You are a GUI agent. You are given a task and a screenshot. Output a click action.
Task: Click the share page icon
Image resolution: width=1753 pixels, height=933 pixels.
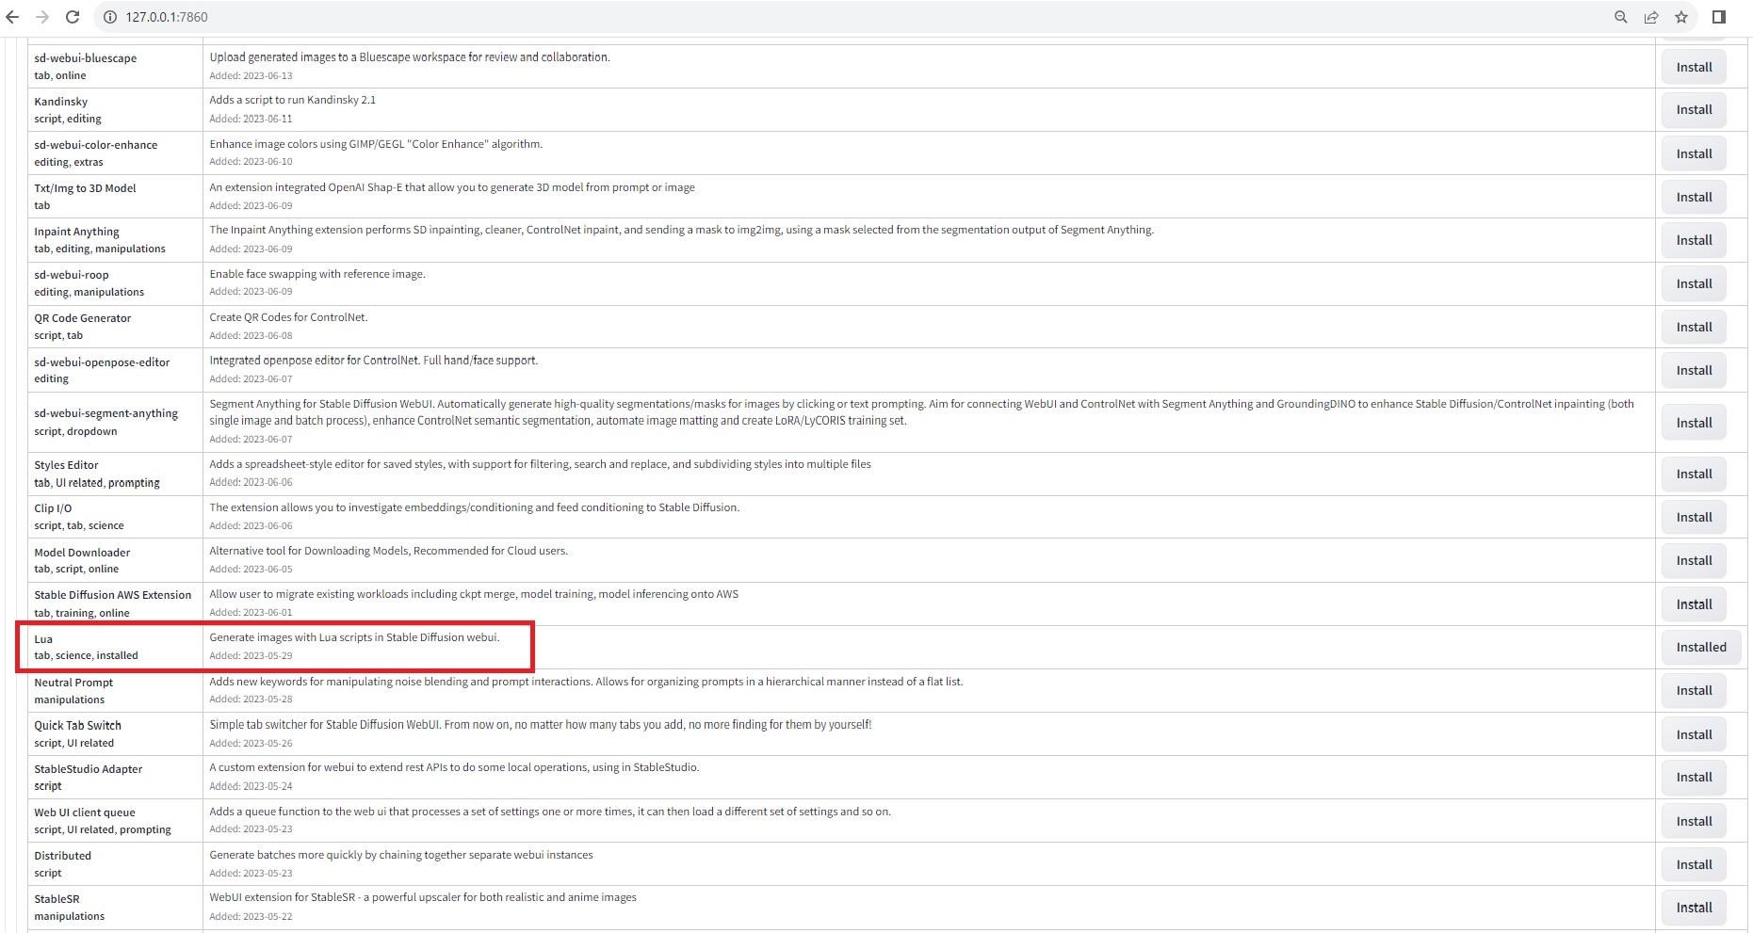tap(1650, 17)
